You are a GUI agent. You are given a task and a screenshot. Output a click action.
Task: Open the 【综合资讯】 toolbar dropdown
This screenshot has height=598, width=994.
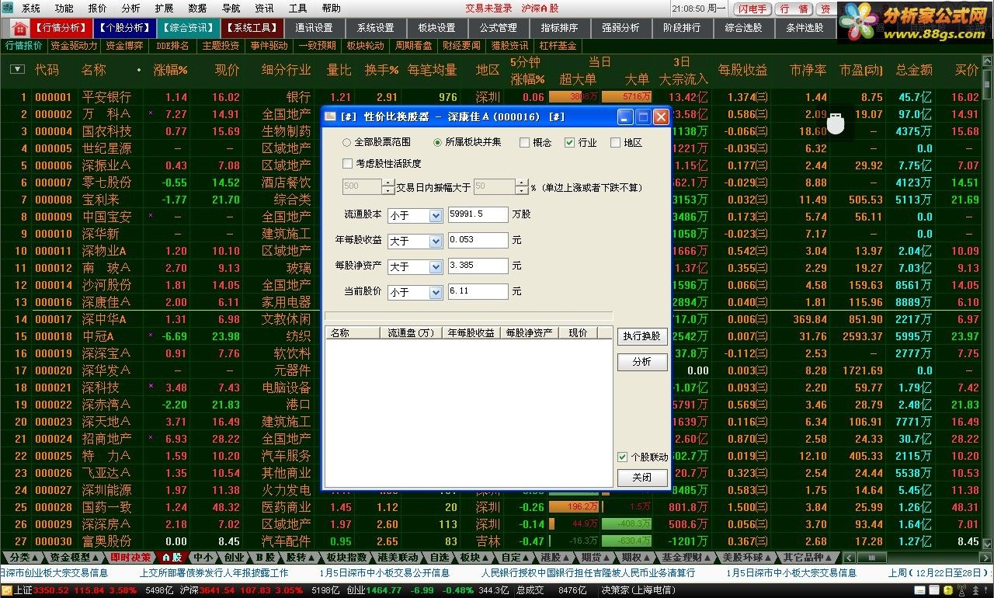[187, 28]
